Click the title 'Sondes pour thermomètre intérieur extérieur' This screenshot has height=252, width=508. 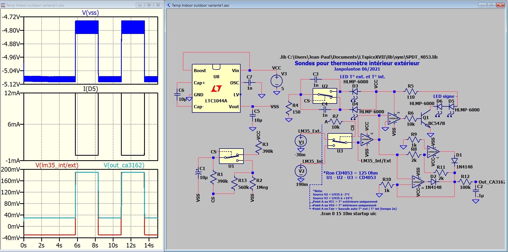357,63
